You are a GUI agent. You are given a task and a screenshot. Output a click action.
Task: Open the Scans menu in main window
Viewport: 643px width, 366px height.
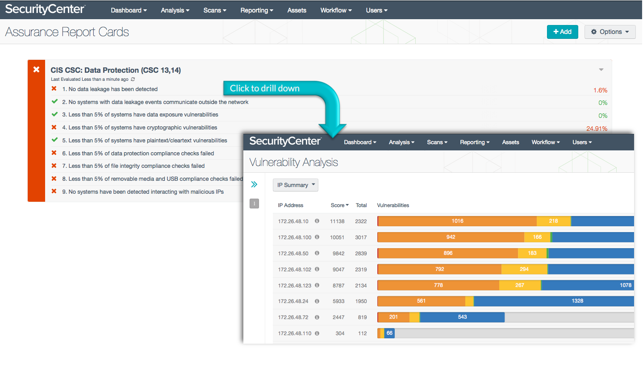215,10
